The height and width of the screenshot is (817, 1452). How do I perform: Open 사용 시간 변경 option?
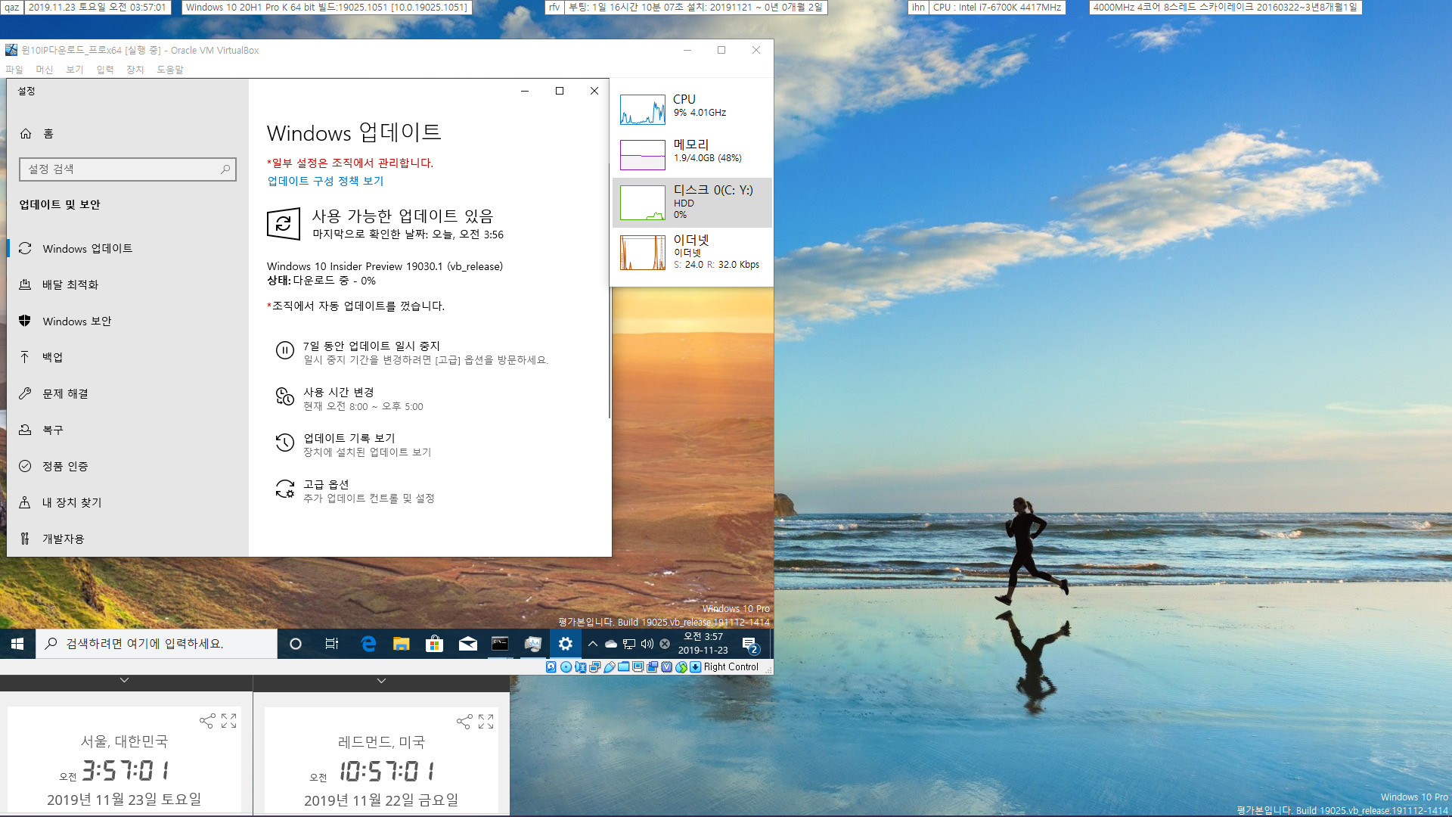[363, 399]
